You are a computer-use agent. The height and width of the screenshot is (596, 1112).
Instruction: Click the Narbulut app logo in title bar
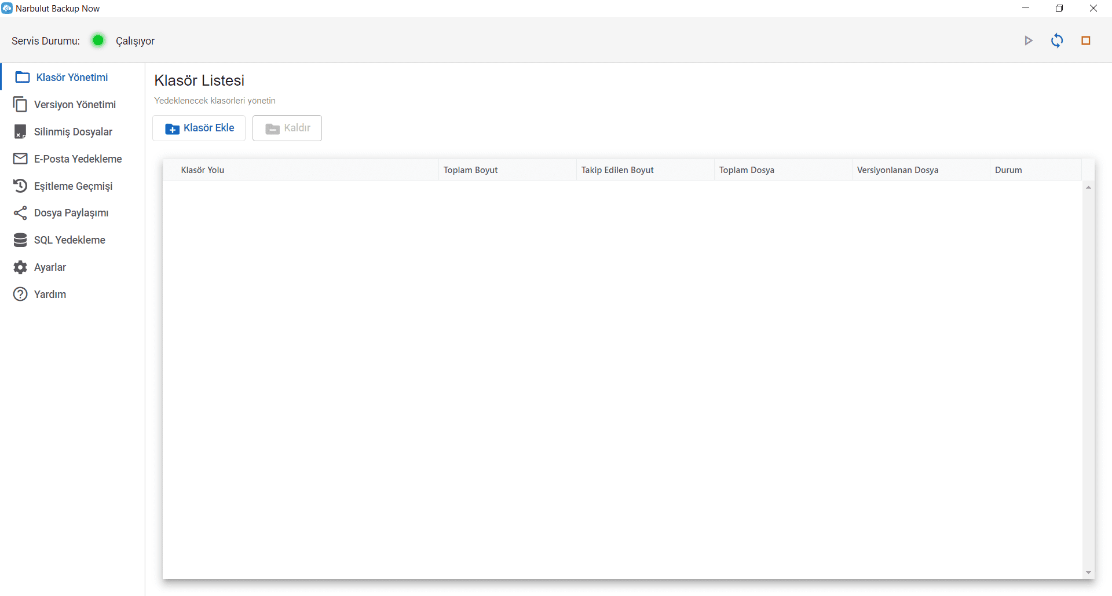tap(7, 8)
